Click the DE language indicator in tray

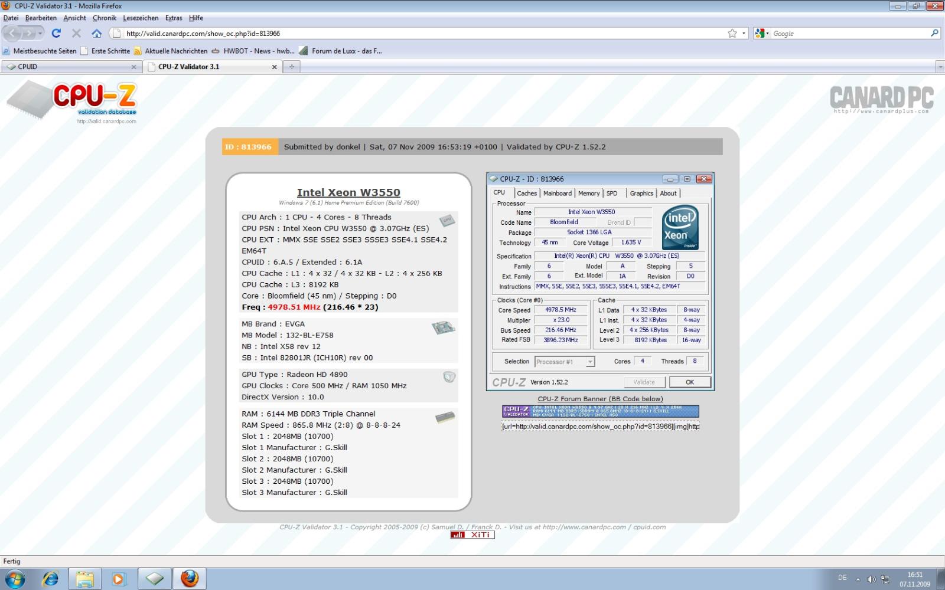pyautogui.click(x=842, y=578)
